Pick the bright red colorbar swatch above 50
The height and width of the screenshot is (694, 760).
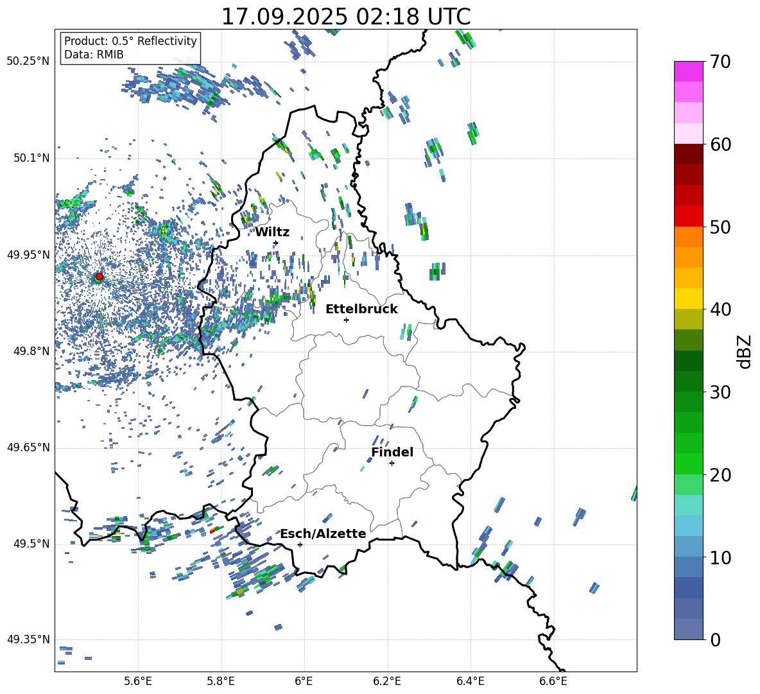click(689, 216)
